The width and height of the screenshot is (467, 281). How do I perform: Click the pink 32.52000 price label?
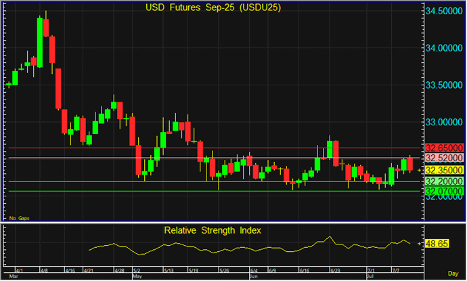pos(442,158)
